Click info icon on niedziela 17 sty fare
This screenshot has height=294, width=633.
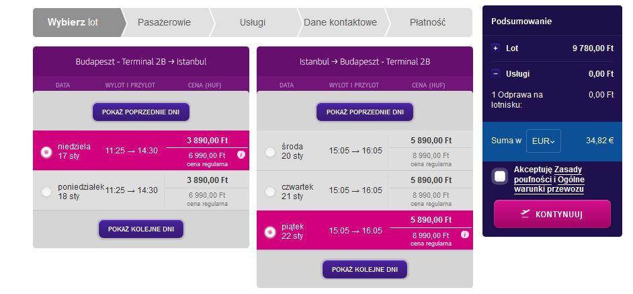tap(241, 155)
